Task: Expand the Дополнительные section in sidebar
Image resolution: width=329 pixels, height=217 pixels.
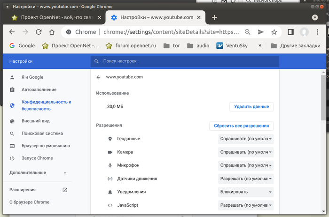Action: coord(38,172)
